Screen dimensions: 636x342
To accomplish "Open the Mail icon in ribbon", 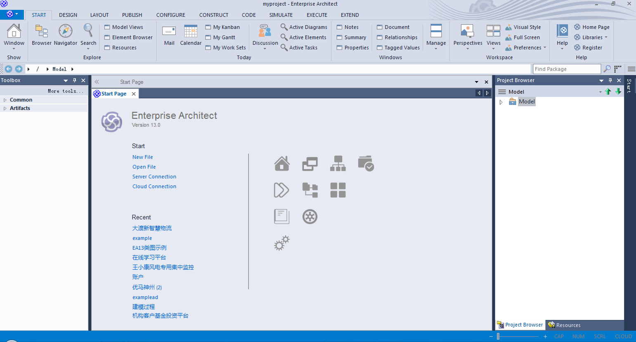I will point(169,32).
